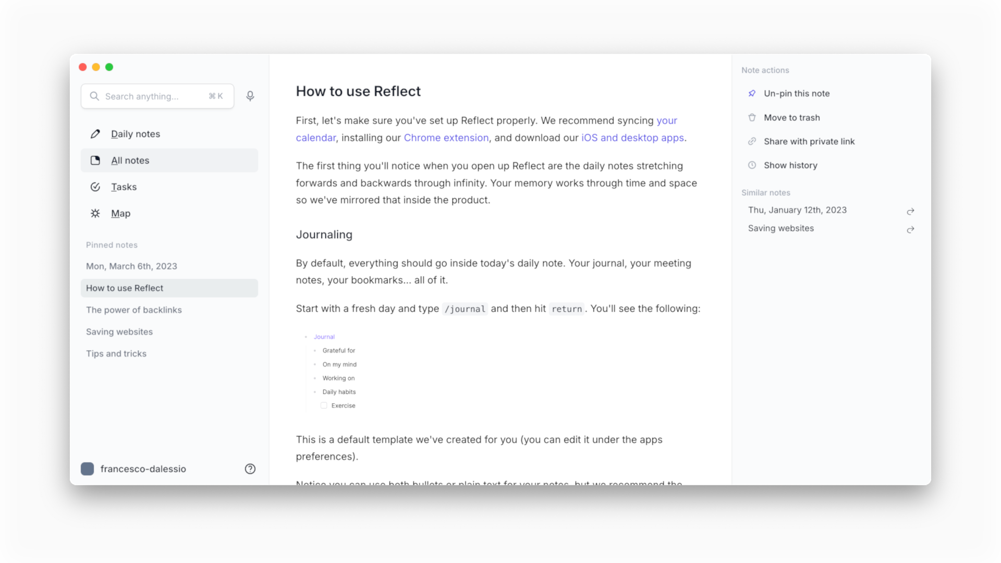The height and width of the screenshot is (563, 1001).
Task: Open Saving websites via its external link icon
Action: point(910,230)
